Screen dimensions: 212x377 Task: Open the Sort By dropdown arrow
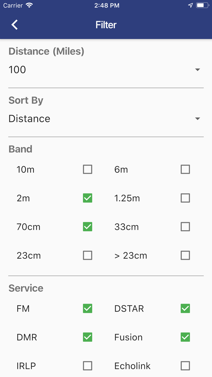(x=197, y=118)
